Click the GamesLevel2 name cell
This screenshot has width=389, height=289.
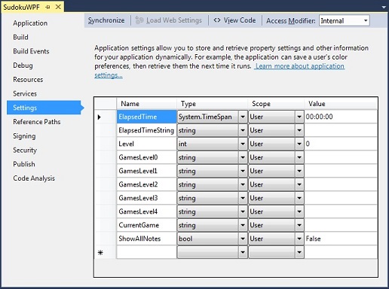point(147,184)
